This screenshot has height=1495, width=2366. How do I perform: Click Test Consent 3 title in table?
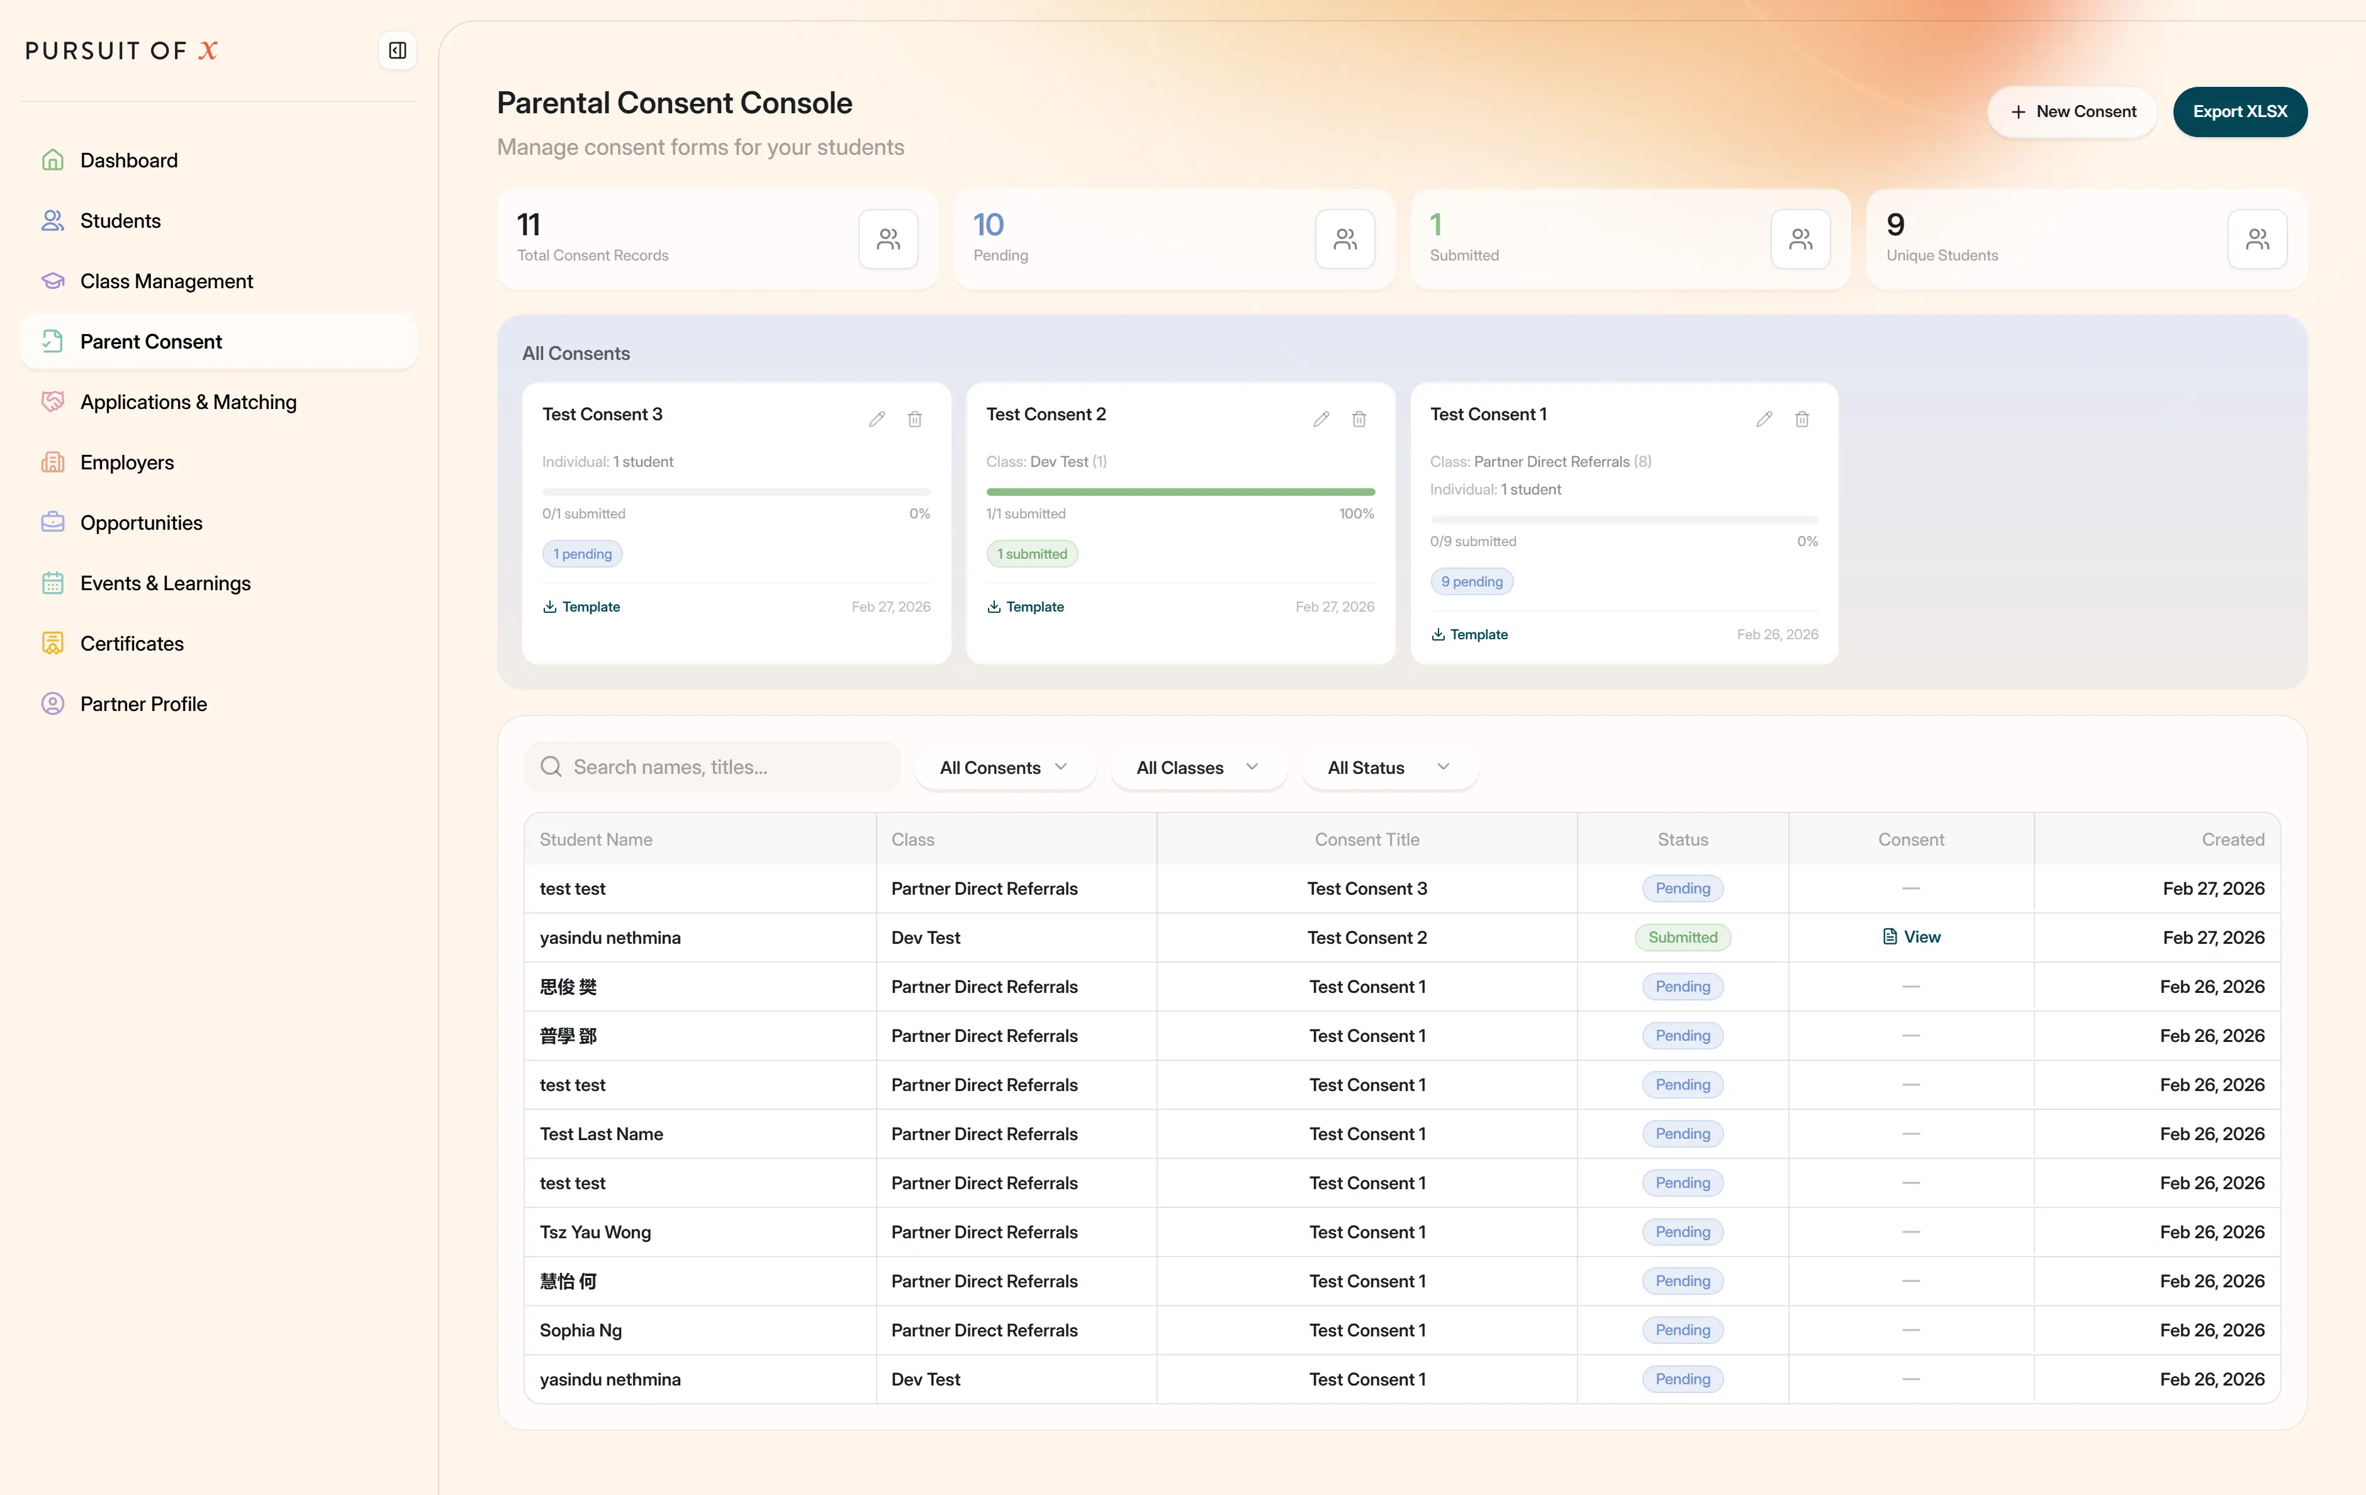(x=1367, y=888)
